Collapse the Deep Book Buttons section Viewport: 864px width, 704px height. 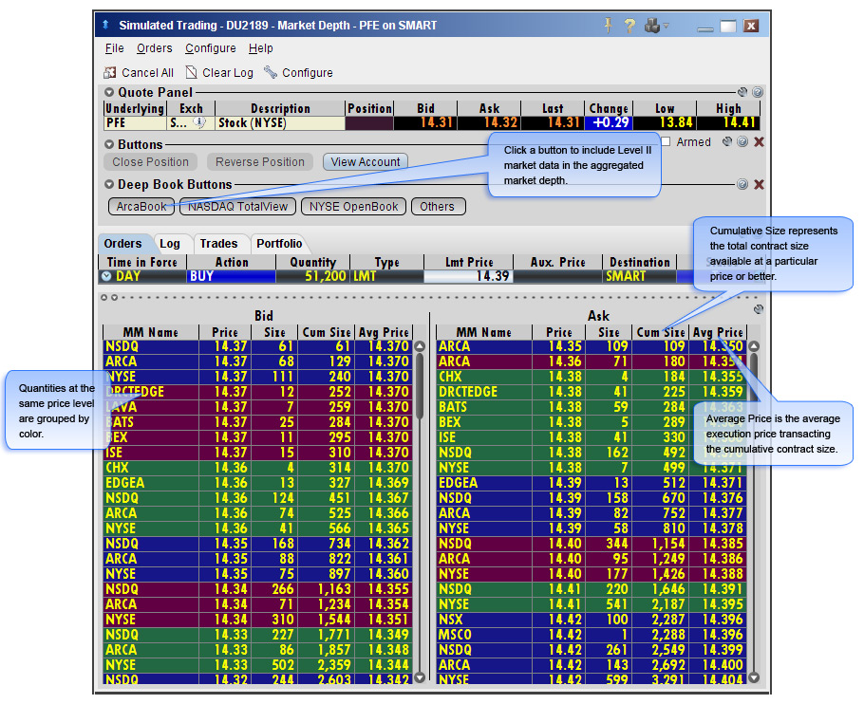[x=109, y=184]
